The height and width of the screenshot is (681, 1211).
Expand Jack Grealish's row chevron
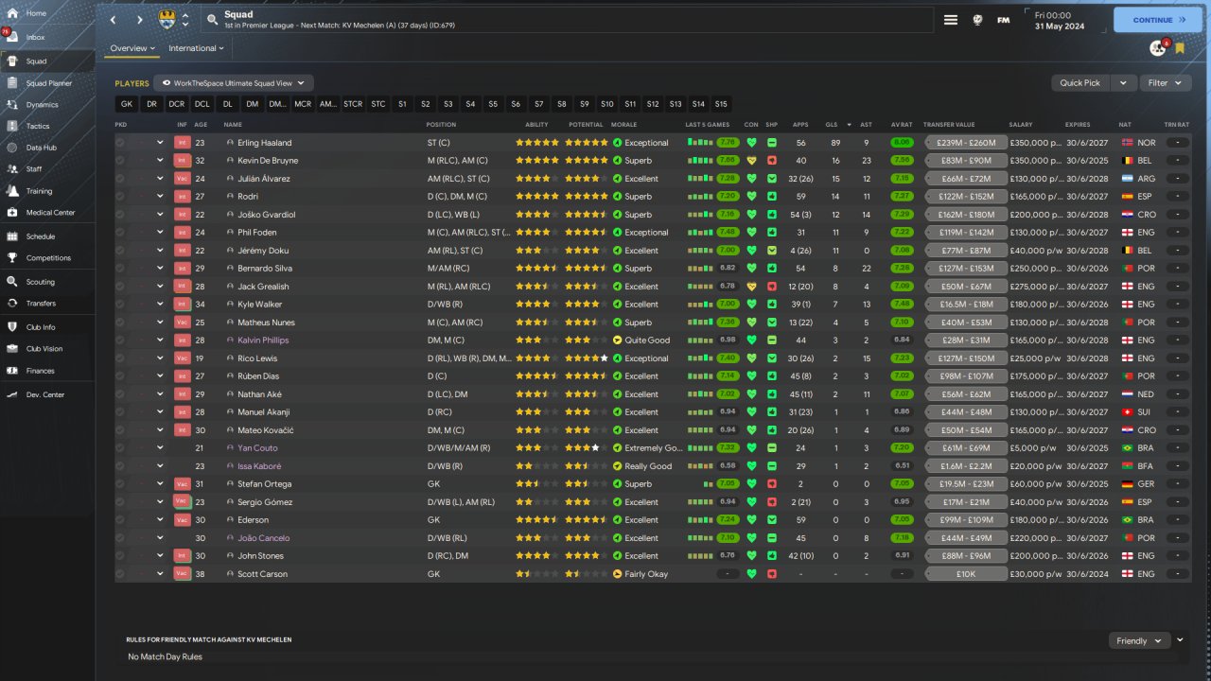pos(160,287)
